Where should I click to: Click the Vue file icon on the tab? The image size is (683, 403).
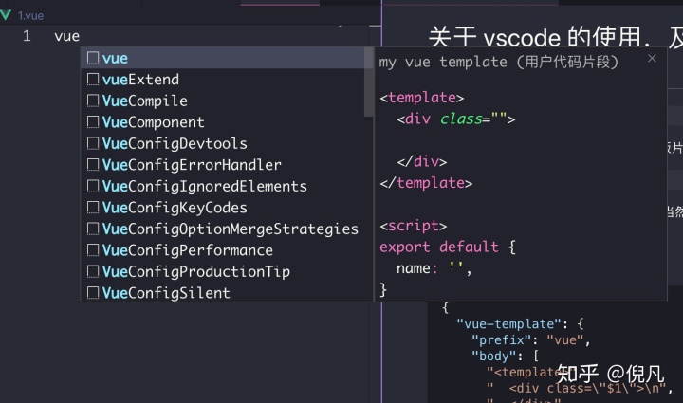coord(6,15)
